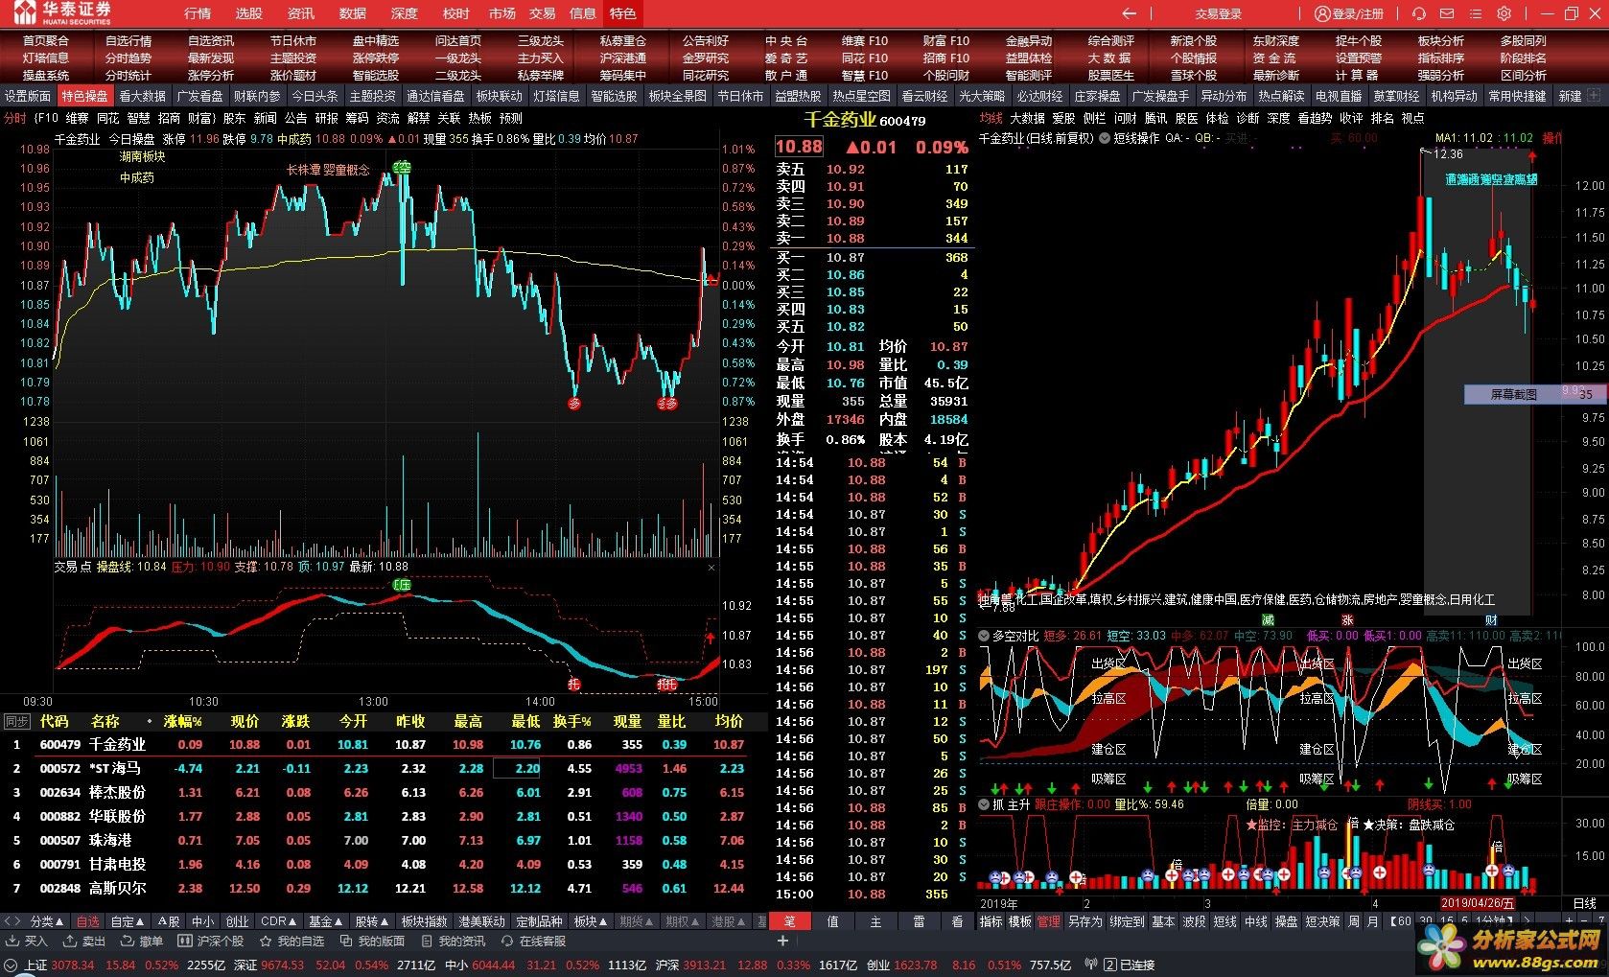
Task: Click the 涨 marker on K-line time axis
Action: (x=1347, y=621)
